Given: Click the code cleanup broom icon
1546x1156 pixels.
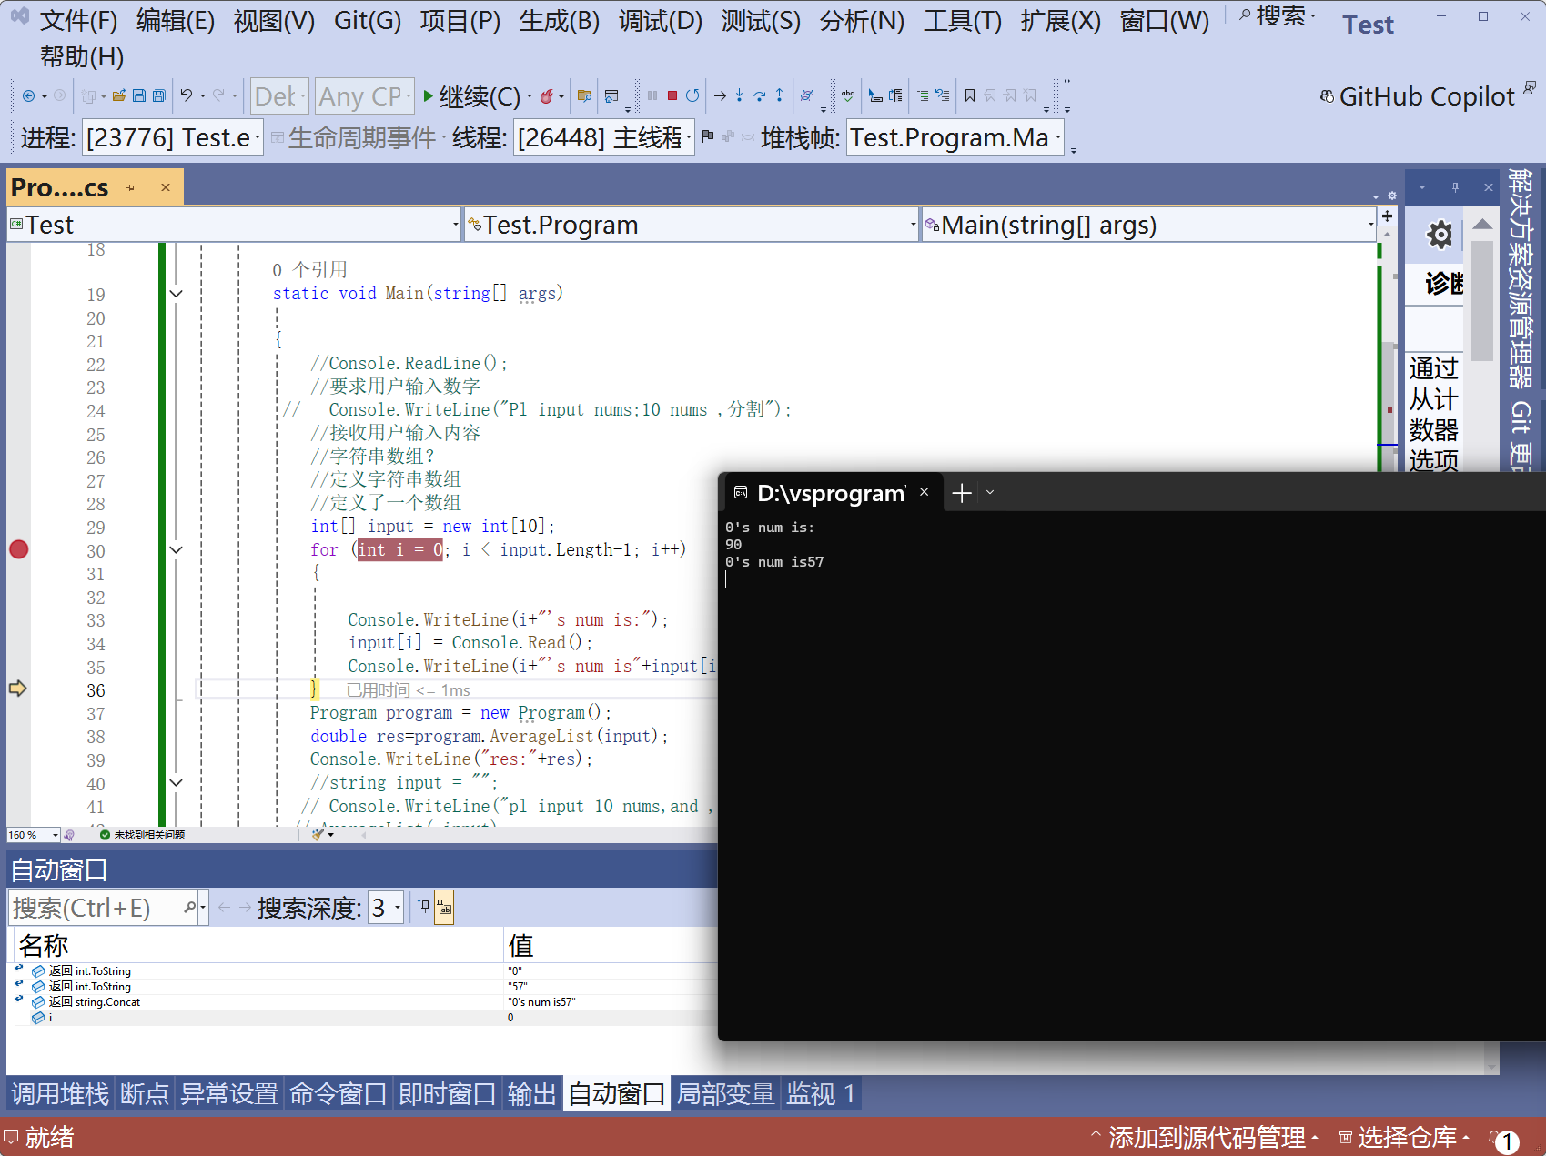Looking at the screenshot, I should coord(318,834).
